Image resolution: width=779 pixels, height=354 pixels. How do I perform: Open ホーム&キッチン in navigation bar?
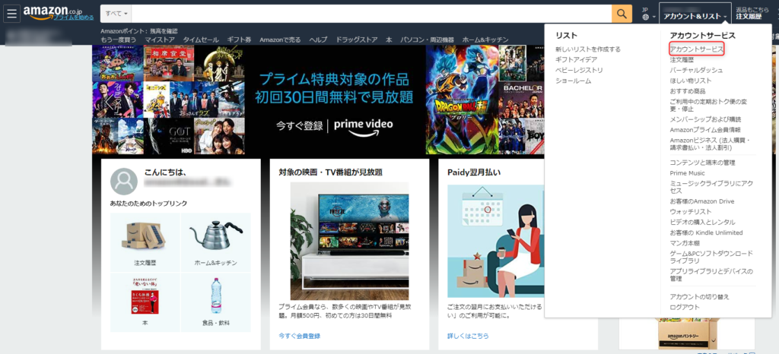tap(485, 40)
